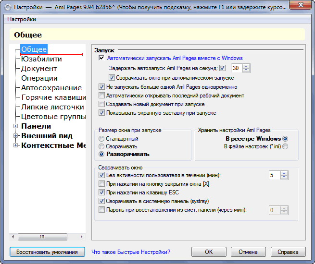The image size is (315, 264).
Task: Open the Документ settings section
Action: [x=39, y=69]
